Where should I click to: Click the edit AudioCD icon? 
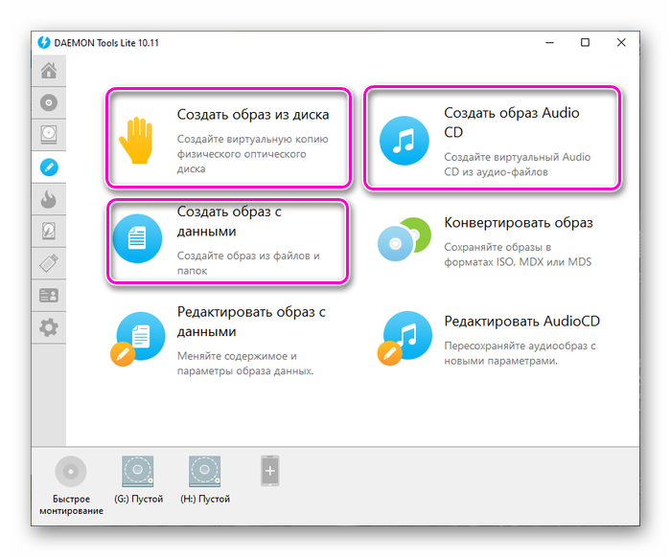[x=405, y=338]
